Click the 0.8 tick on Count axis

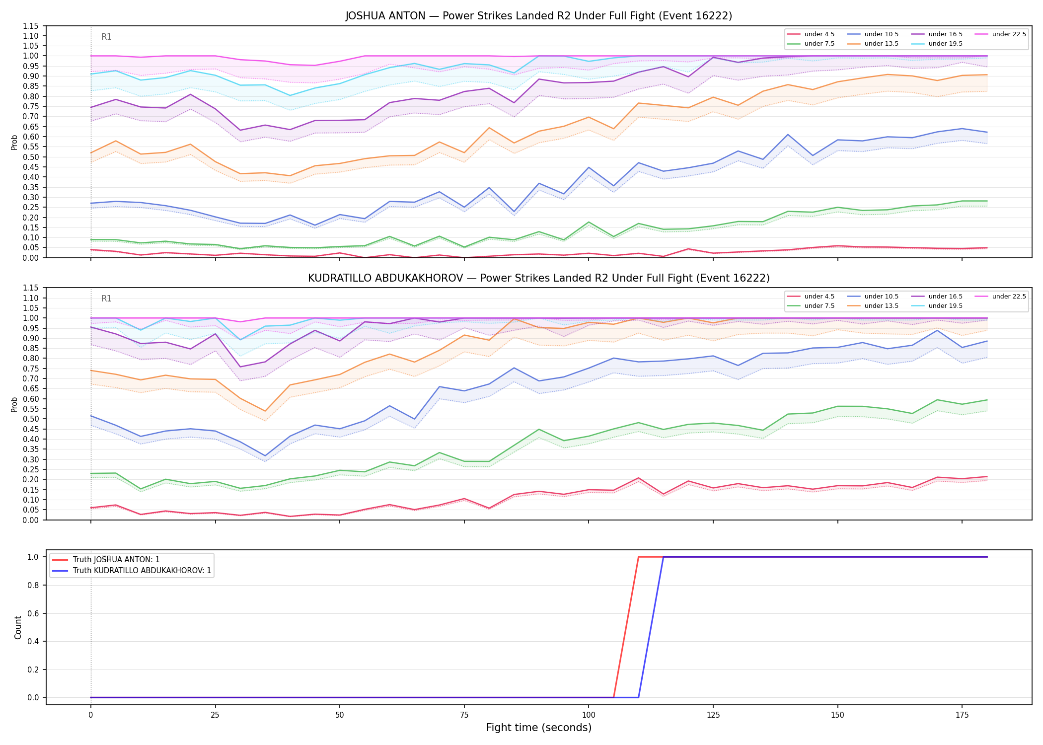[34, 585]
